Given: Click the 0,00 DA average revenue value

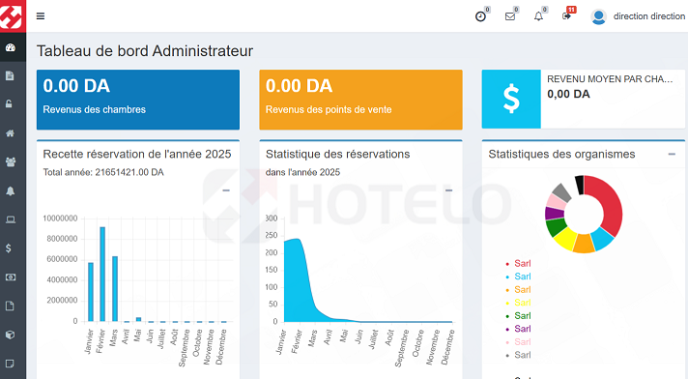Looking at the screenshot, I should click(x=568, y=94).
